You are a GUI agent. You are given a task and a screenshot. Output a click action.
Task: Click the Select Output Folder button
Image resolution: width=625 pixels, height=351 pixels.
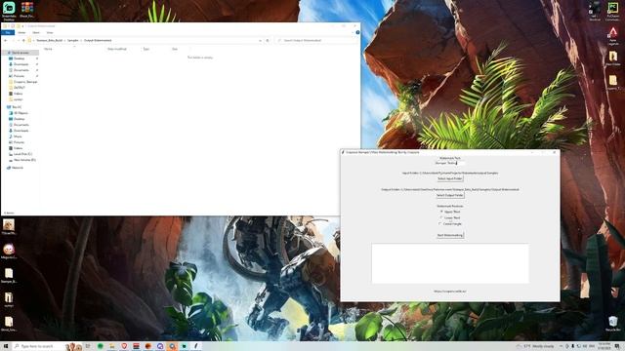(x=449, y=195)
